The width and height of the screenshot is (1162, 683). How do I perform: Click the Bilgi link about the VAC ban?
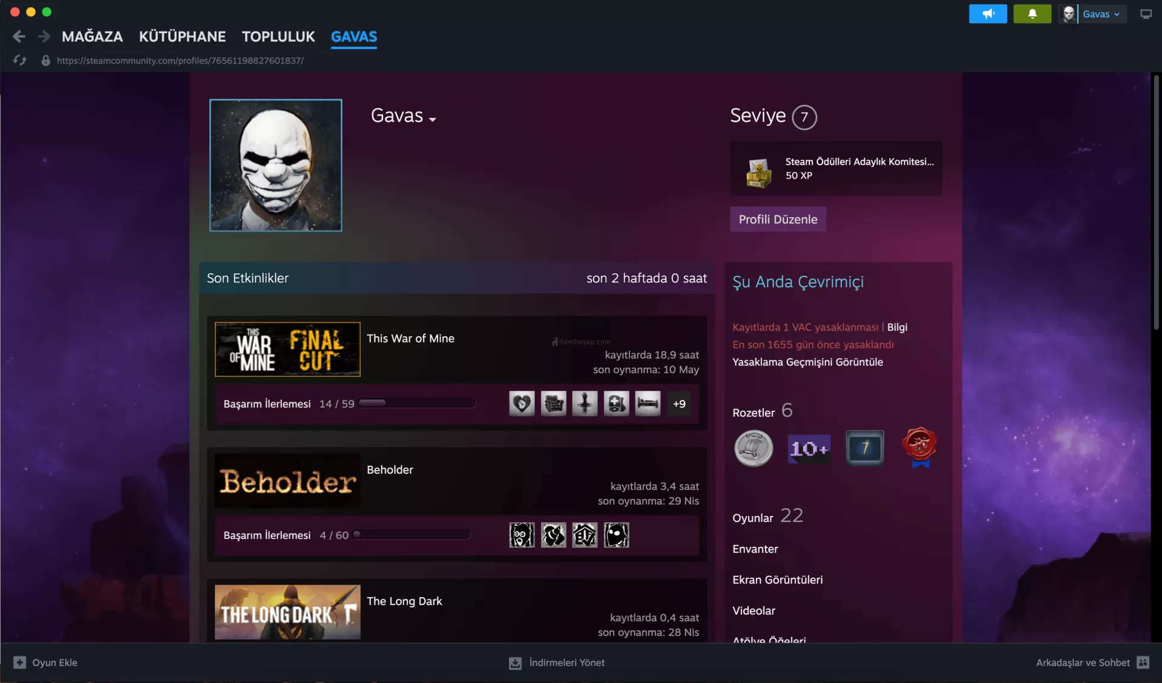tap(897, 327)
